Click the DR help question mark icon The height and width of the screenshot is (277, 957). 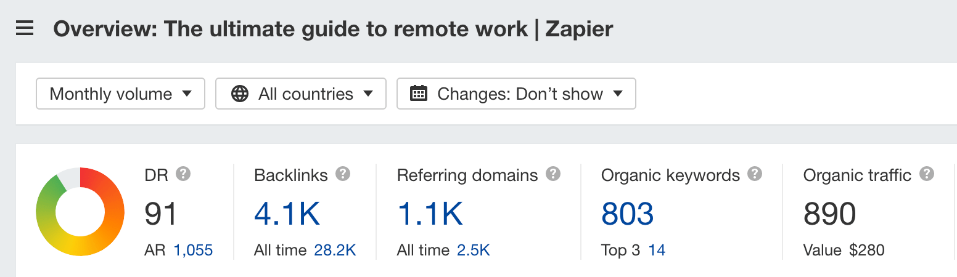pyautogui.click(x=183, y=174)
